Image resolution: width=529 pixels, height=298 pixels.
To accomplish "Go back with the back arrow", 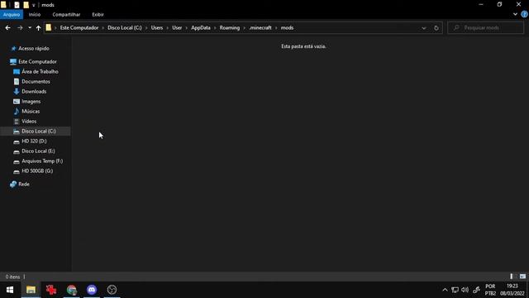I will pos(7,27).
